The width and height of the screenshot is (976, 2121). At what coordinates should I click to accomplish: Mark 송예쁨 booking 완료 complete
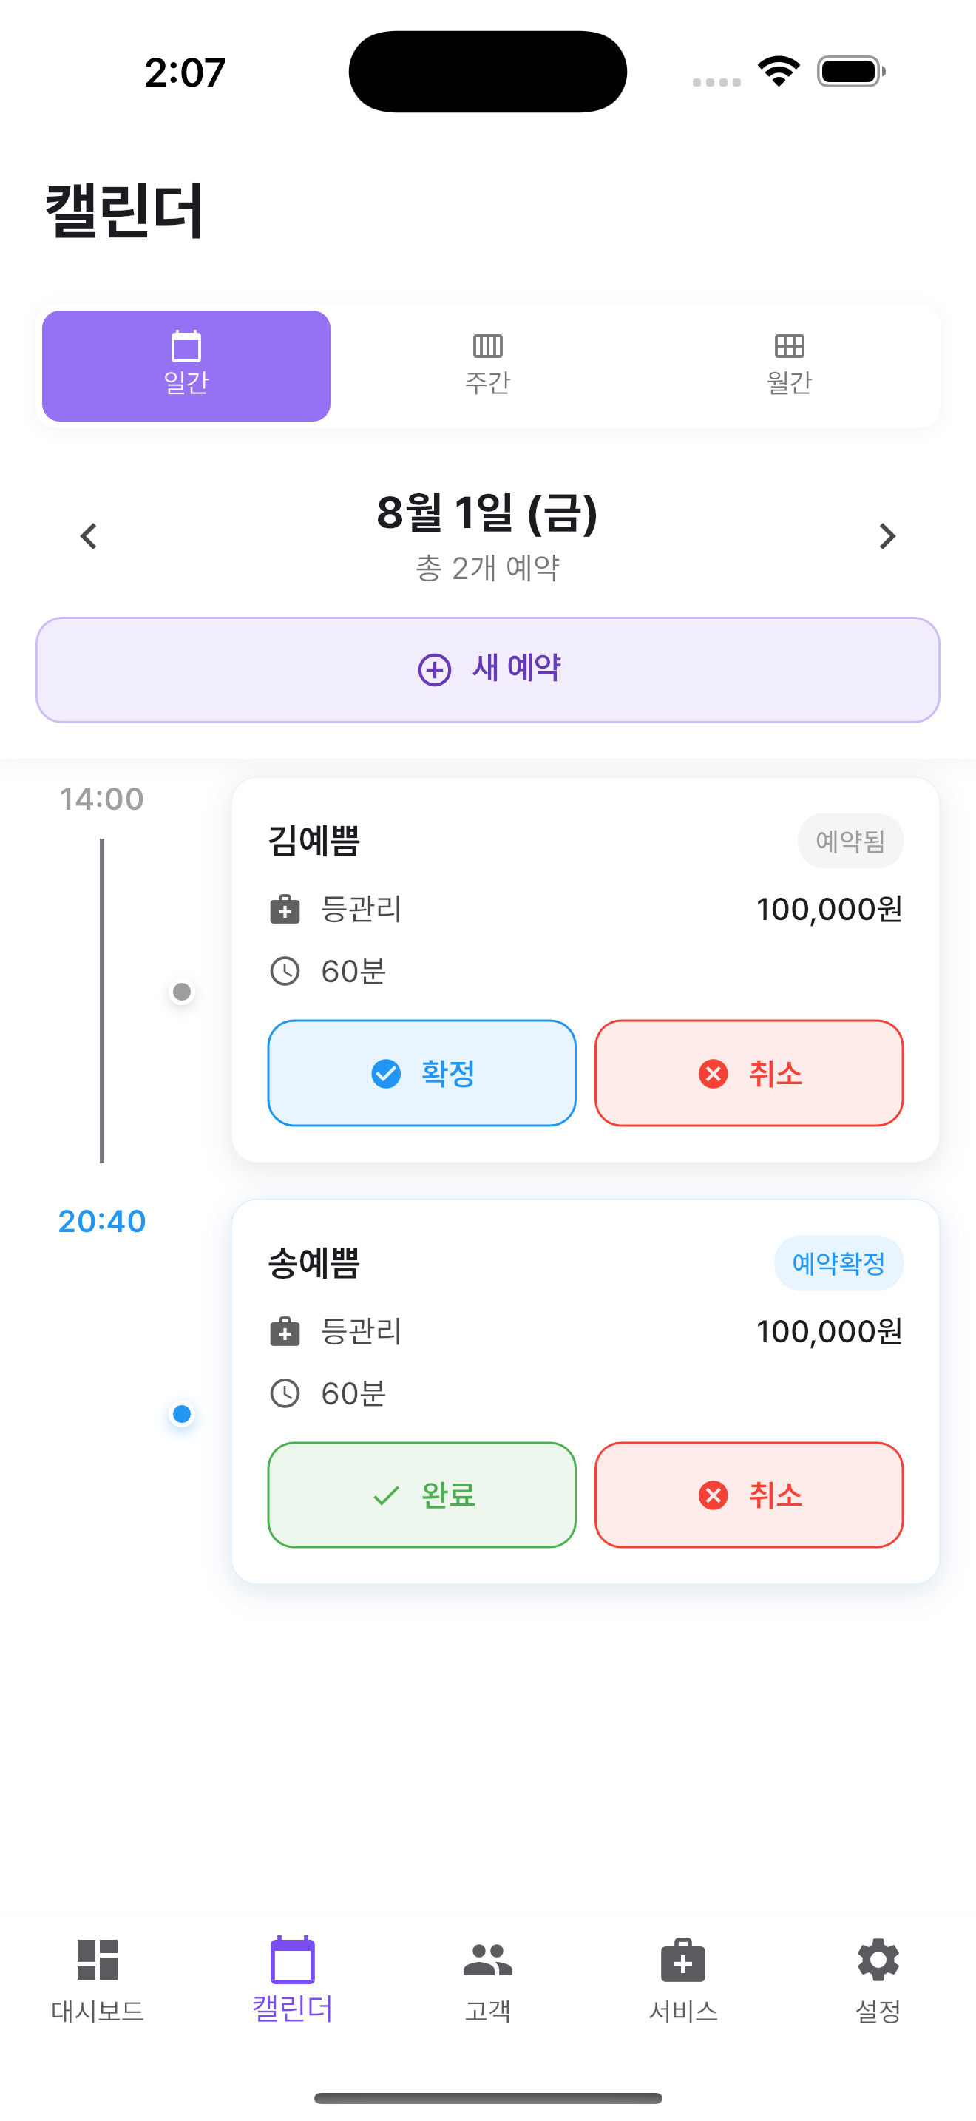421,1495
